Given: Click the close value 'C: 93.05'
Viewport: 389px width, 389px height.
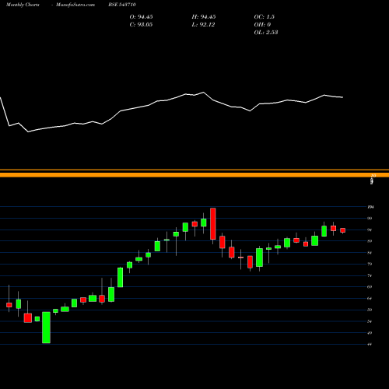Looking at the screenshot, I should pyautogui.click(x=141, y=25).
